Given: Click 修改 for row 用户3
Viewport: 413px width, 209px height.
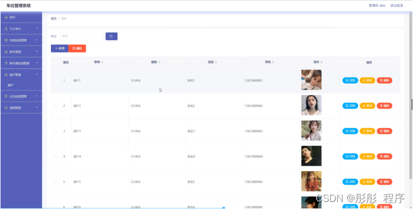Looking at the screenshot, I should (367, 131).
